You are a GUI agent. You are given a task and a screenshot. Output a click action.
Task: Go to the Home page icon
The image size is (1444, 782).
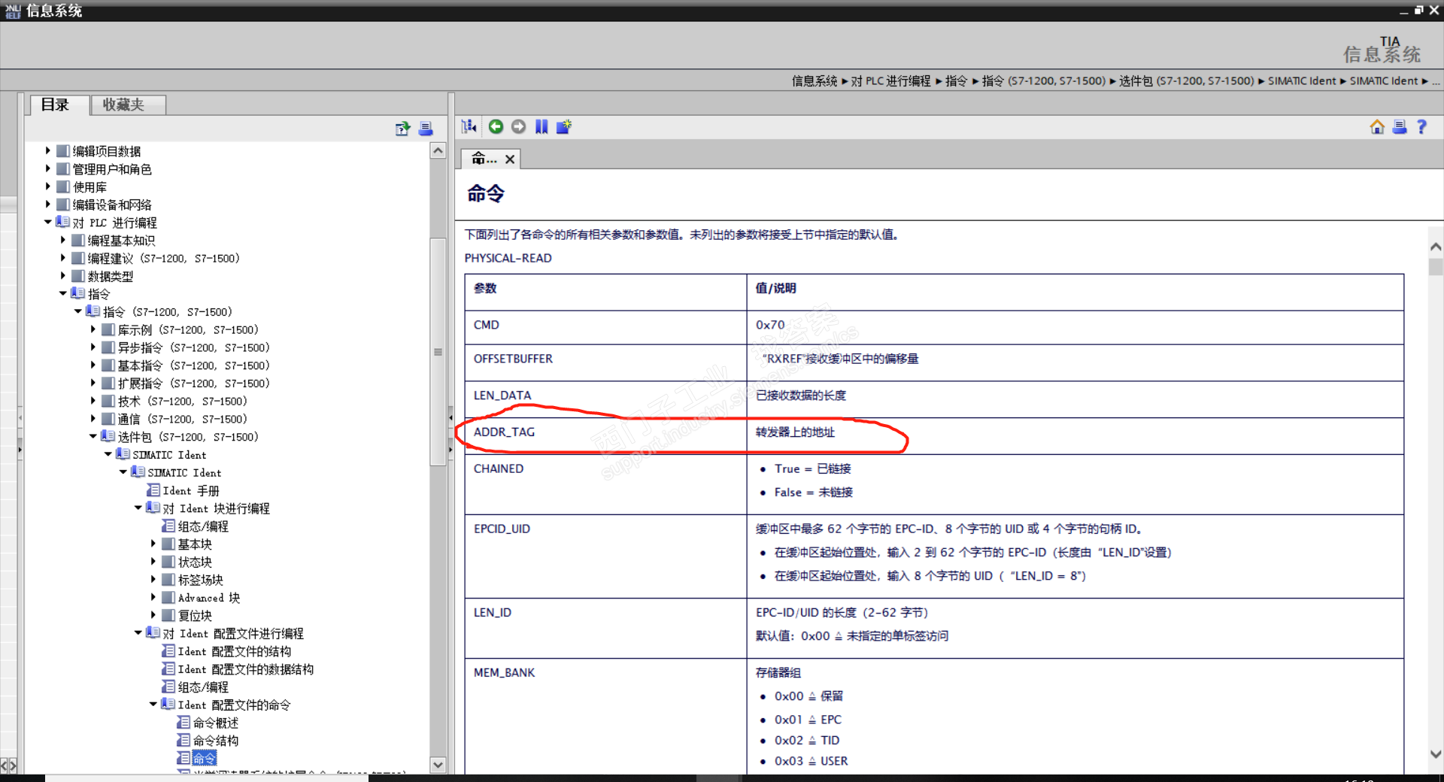coord(1377,127)
